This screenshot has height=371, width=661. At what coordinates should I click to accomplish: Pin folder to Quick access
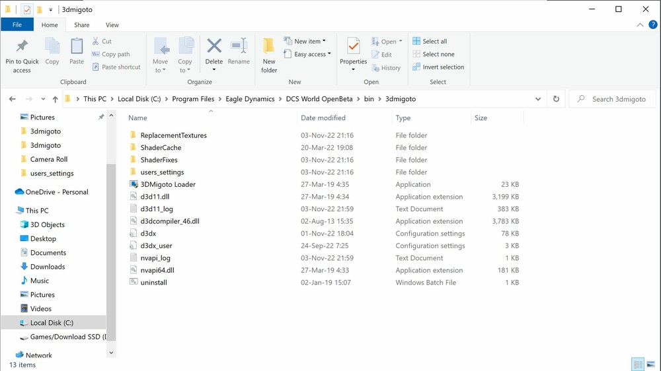coord(22,56)
